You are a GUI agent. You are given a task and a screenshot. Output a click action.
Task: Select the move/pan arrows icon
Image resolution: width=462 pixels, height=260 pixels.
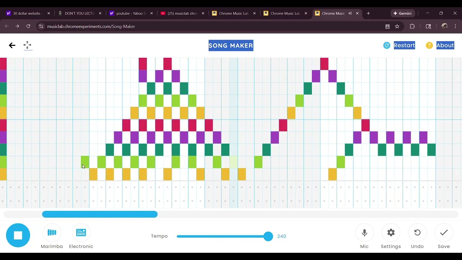[27, 45]
